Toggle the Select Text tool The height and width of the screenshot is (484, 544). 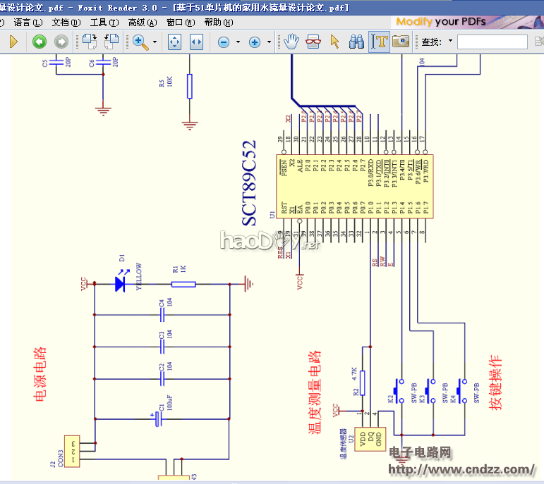pos(379,42)
